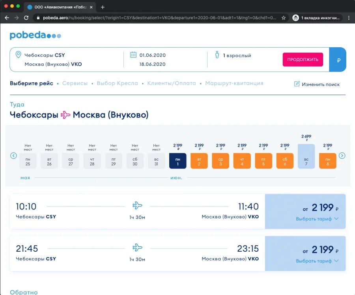The image size is (355, 295).
Task: Click the May 28 unavailable tile
Action: (92, 161)
